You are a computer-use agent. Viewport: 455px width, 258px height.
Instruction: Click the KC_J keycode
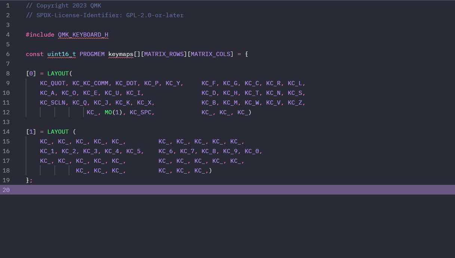[x=101, y=103]
